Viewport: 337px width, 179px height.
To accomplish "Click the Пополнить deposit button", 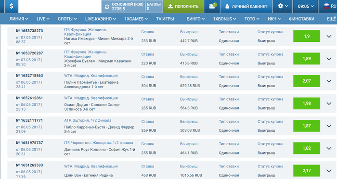I will pyautogui.click(x=183, y=6).
